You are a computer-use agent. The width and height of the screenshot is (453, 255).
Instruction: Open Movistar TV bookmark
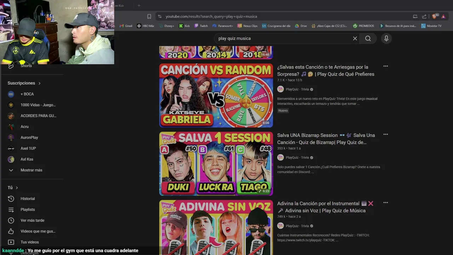[x=431, y=26]
